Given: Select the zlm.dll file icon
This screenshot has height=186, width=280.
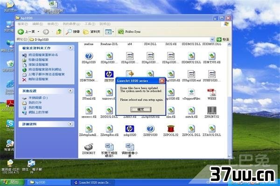Looking at the screenshot, I should pos(171,111).
